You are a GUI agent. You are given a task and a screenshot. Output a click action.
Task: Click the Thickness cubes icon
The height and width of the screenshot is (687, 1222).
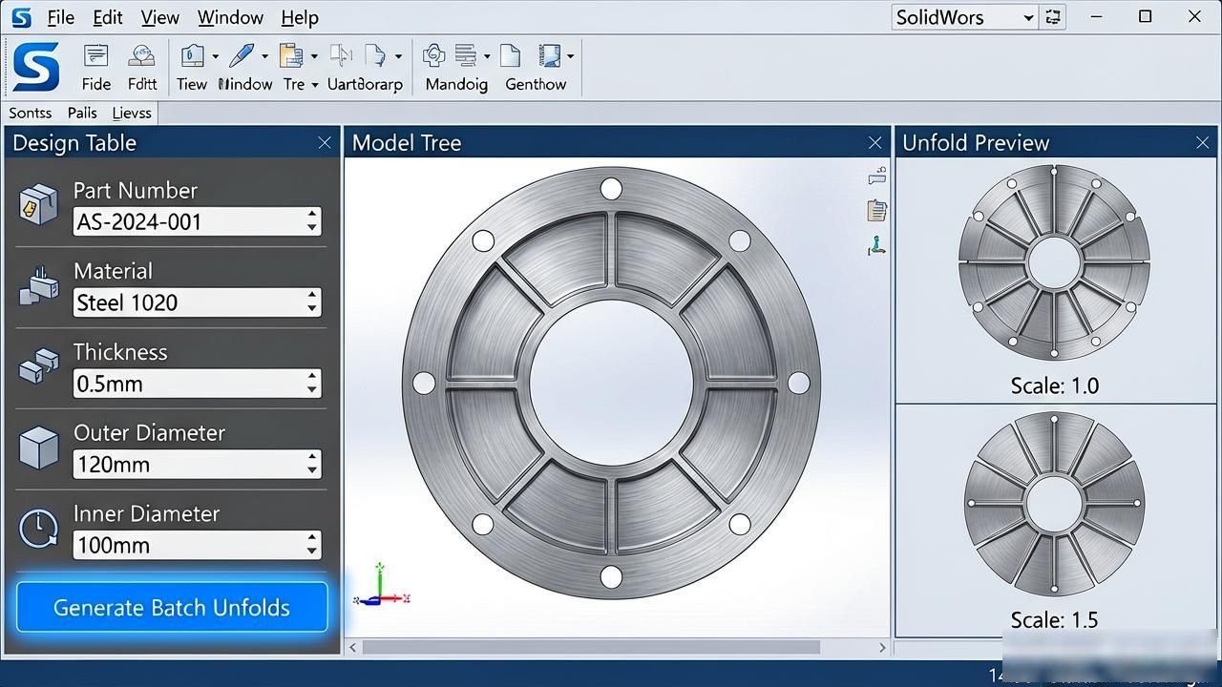click(39, 366)
